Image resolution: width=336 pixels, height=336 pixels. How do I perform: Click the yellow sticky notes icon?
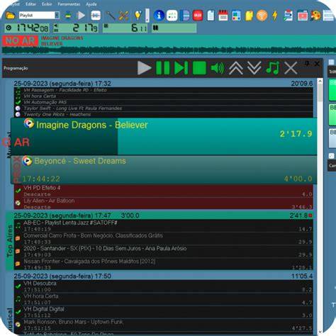[x=249, y=16]
